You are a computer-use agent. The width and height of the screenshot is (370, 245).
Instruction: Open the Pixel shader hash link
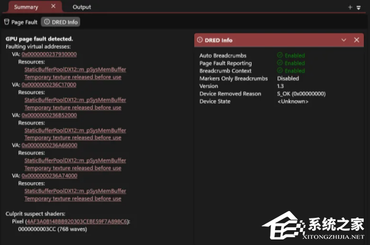pyautogui.click(x=77, y=222)
